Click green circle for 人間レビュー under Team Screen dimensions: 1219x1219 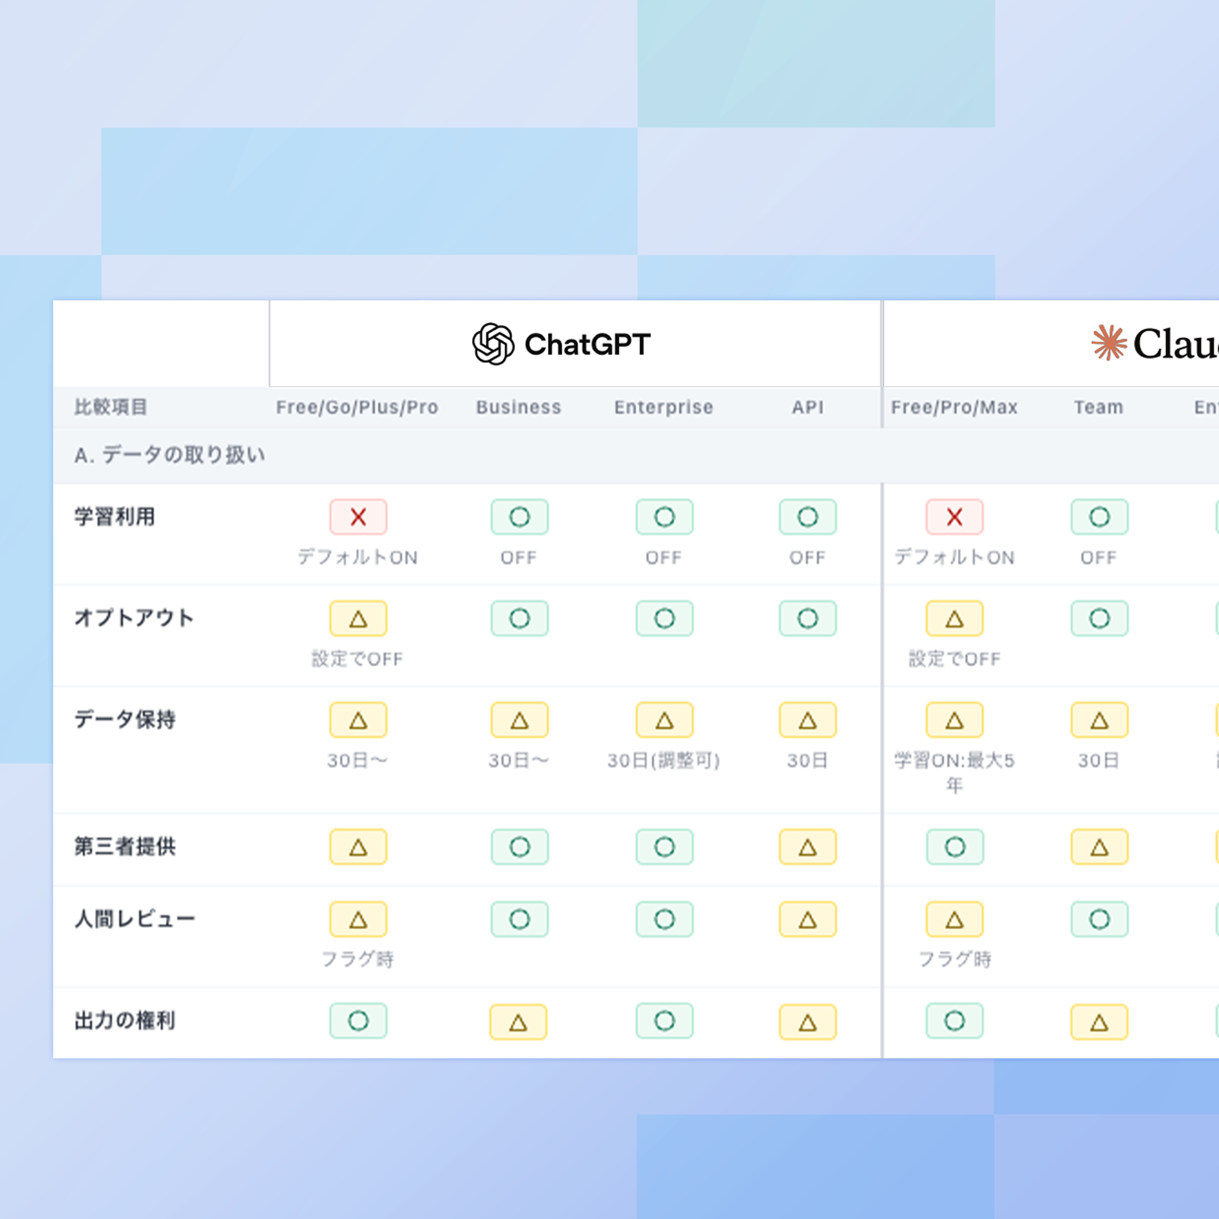(x=1099, y=919)
